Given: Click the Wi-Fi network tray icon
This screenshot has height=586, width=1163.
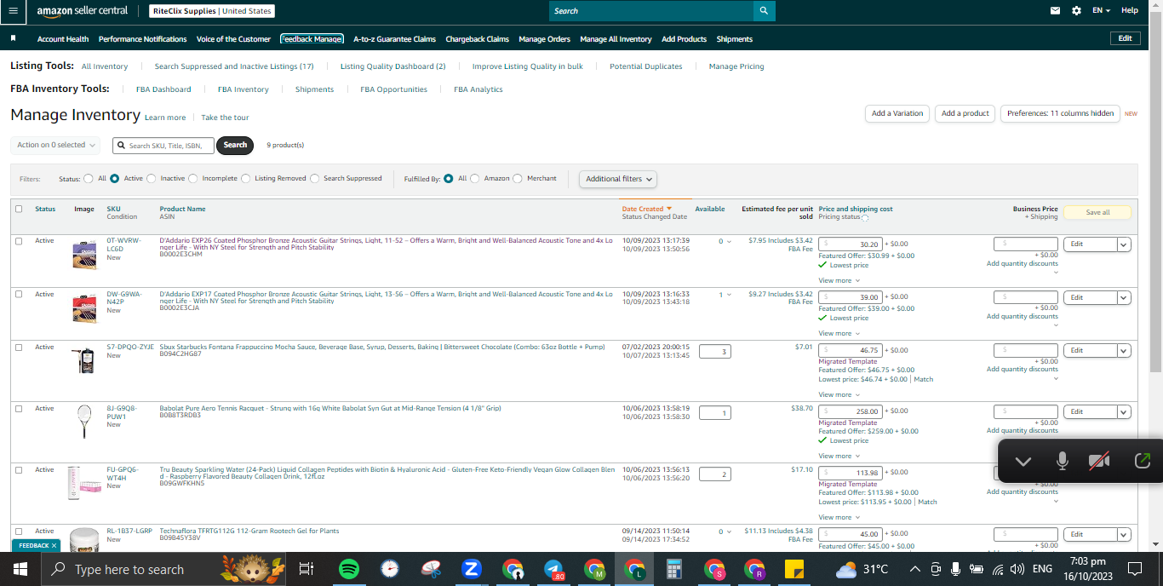Looking at the screenshot, I should 997,569.
